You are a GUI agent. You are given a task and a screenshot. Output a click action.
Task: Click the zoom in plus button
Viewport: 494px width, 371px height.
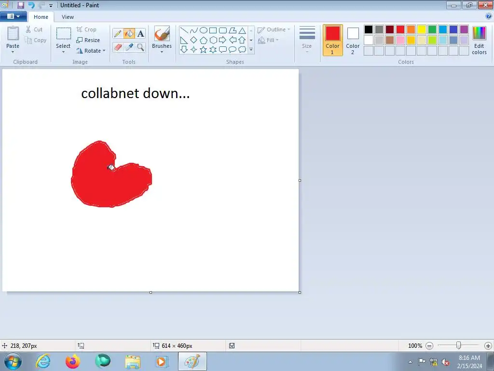[488, 346]
